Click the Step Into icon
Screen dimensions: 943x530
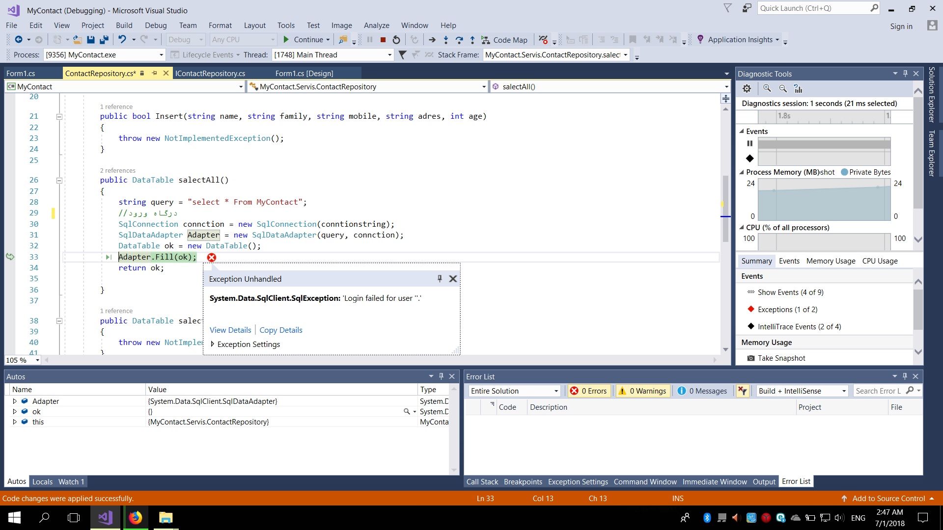click(445, 40)
